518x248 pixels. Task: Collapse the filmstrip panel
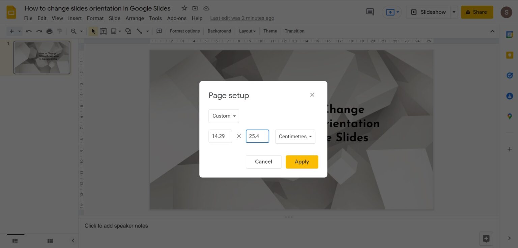point(73,241)
